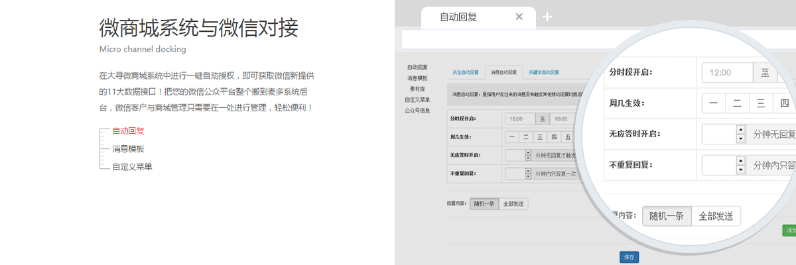This screenshot has height=265, width=796.
Task: Decrease magnified 无应答时开启 value with down arrow
Action: (741, 139)
